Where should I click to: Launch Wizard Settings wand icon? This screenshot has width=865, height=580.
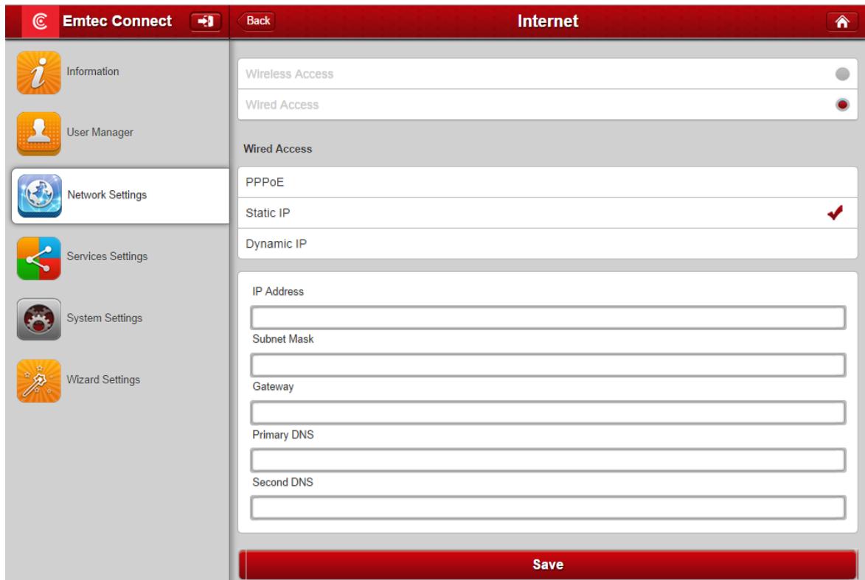(37, 380)
